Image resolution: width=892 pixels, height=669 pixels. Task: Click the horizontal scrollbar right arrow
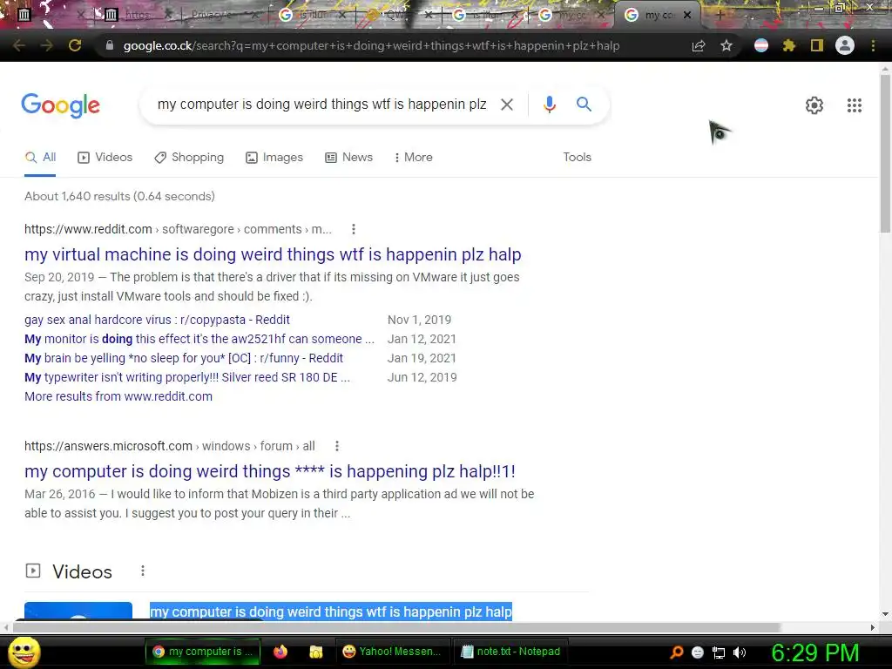click(x=873, y=627)
